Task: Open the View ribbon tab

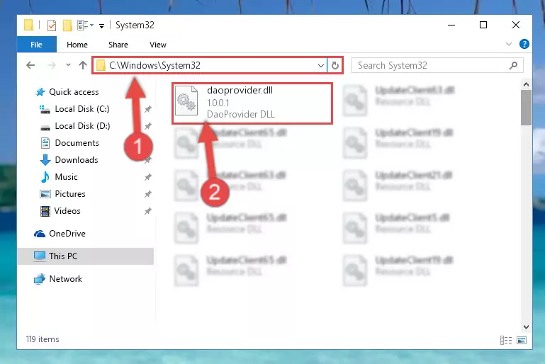Action: pyautogui.click(x=158, y=45)
